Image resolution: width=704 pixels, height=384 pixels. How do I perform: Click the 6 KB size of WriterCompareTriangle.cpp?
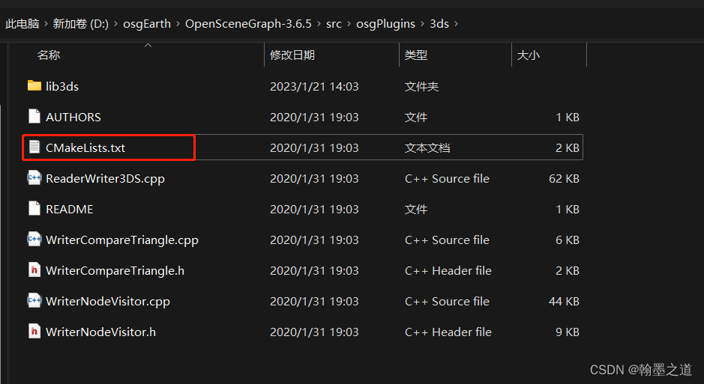click(568, 240)
